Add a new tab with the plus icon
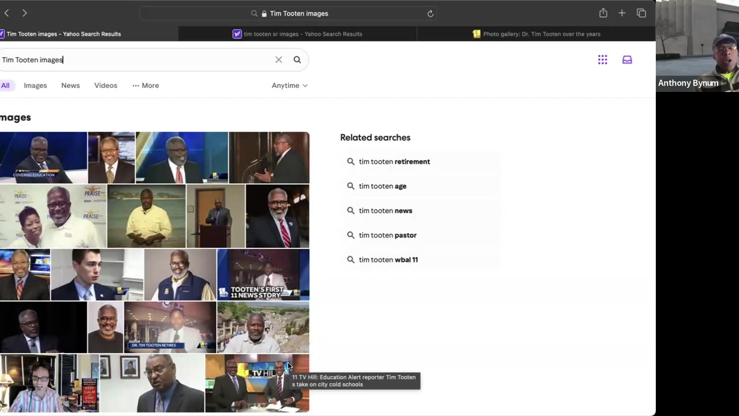The image size is (739, 416). [x=622, y=13]
